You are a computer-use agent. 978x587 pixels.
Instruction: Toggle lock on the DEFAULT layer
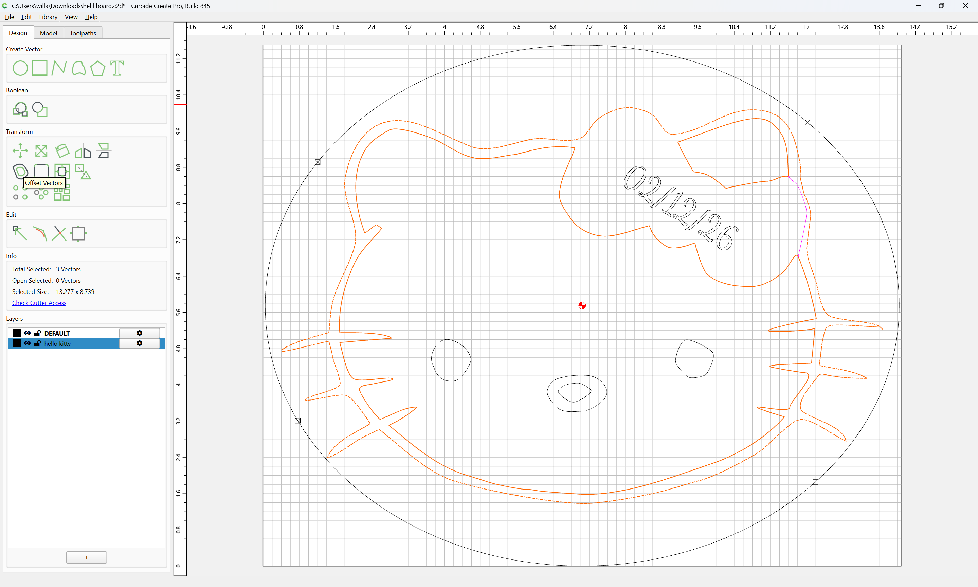coord(38,333)
